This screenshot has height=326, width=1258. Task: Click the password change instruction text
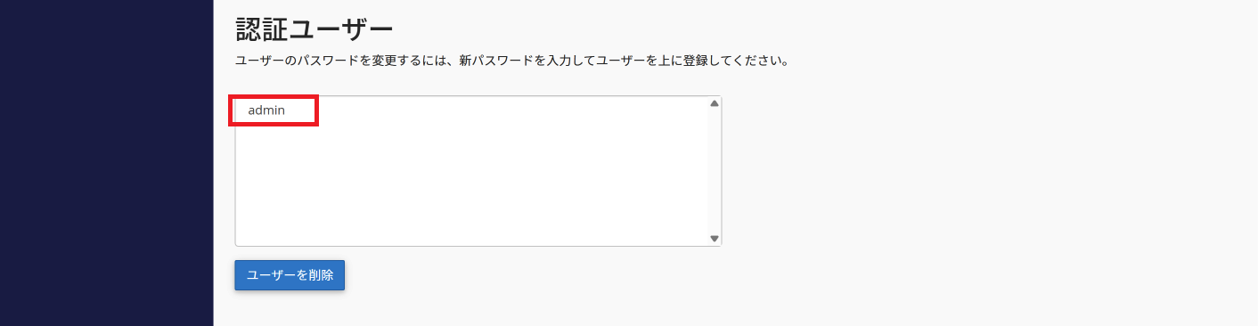point(511,61)
